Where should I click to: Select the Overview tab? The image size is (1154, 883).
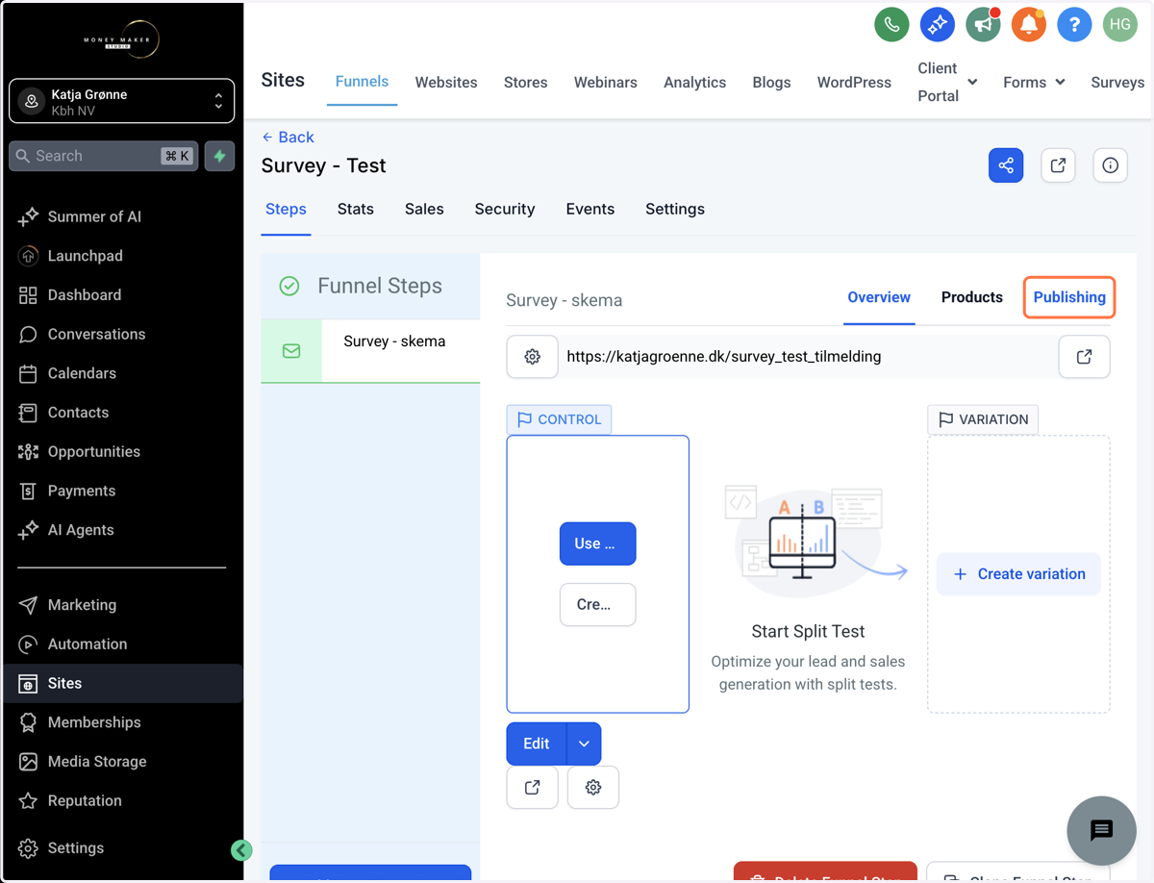click(879, 297)
